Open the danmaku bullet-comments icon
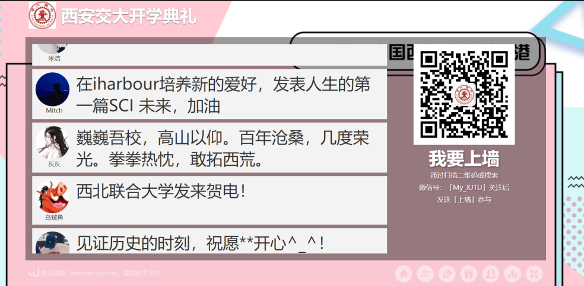Image resolution: width=584 pixels, height=286 pixels. click(x=426, y=274)
